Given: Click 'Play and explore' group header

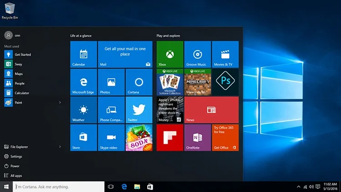Looking at the screenshot, I should (x=168, y=35).
